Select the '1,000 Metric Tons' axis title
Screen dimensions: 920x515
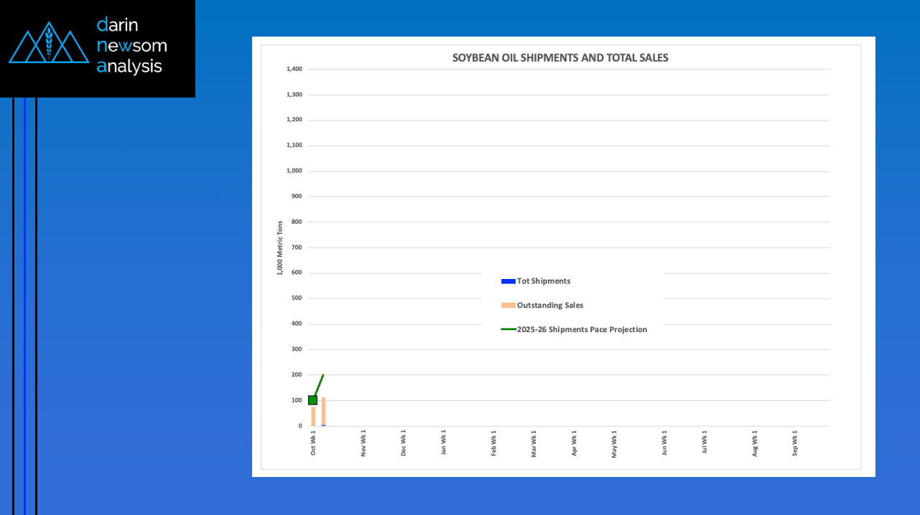coord(280,247)
